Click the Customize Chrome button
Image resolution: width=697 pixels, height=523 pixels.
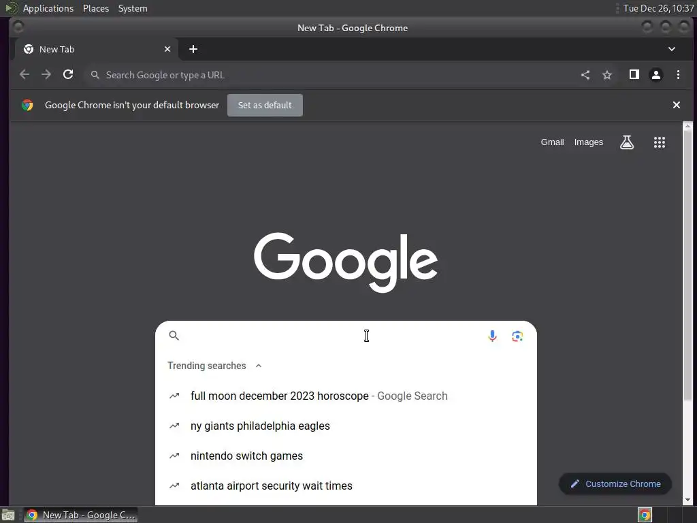[x=615, y=484]
